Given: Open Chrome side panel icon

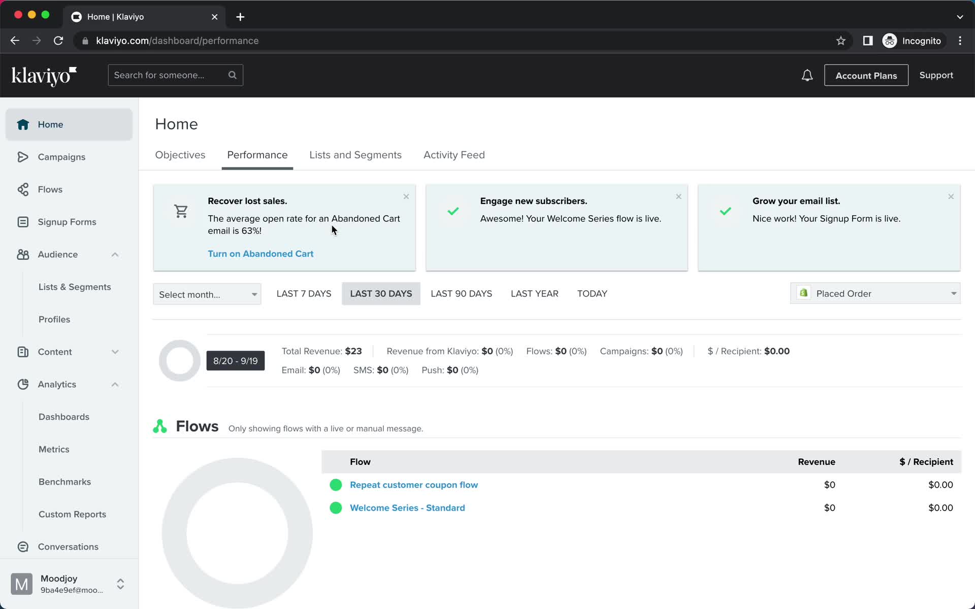Looking at the screenshot, I should point(868,41).
